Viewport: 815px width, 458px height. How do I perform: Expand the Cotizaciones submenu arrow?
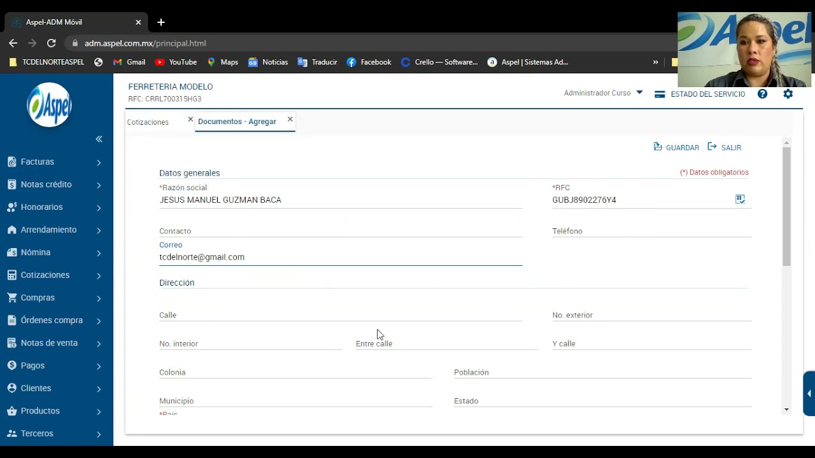pos(99,275)
